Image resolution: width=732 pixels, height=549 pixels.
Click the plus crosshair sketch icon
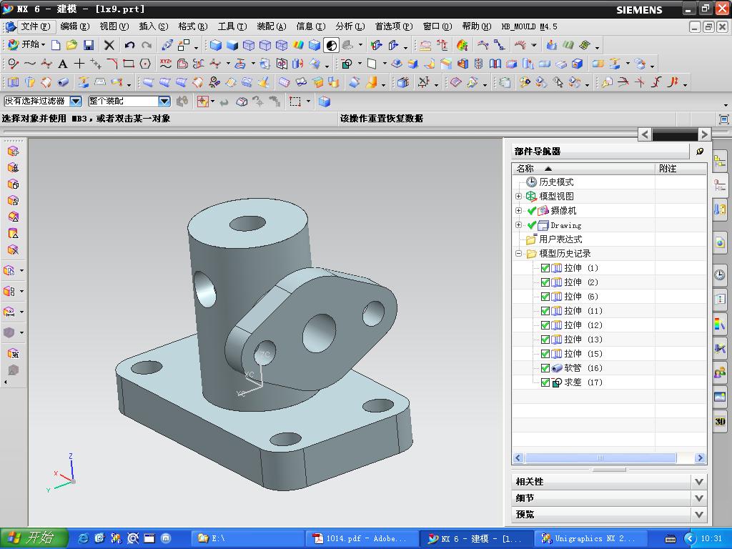tap(79, 64)
